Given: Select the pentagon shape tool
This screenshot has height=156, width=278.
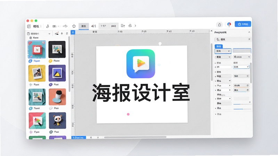Looking at the screenshot, I should 74,26.
